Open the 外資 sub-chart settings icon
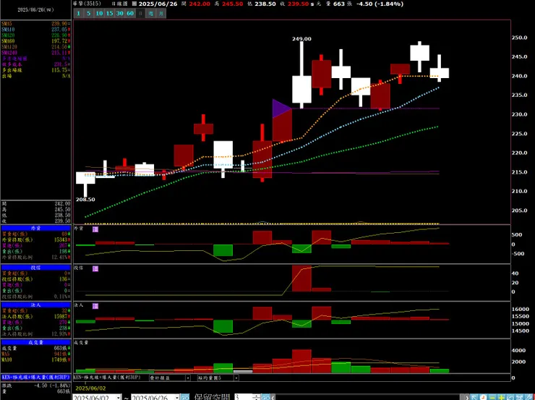535x400 pixels. [x=95, y=229]
